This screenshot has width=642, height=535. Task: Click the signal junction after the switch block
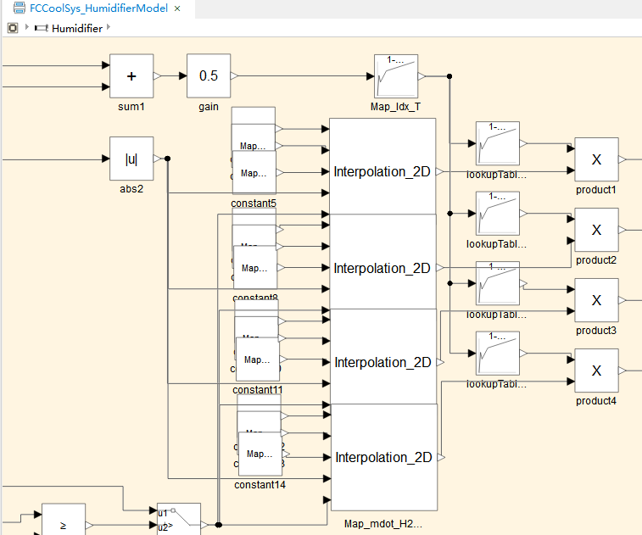pos(219,525)
